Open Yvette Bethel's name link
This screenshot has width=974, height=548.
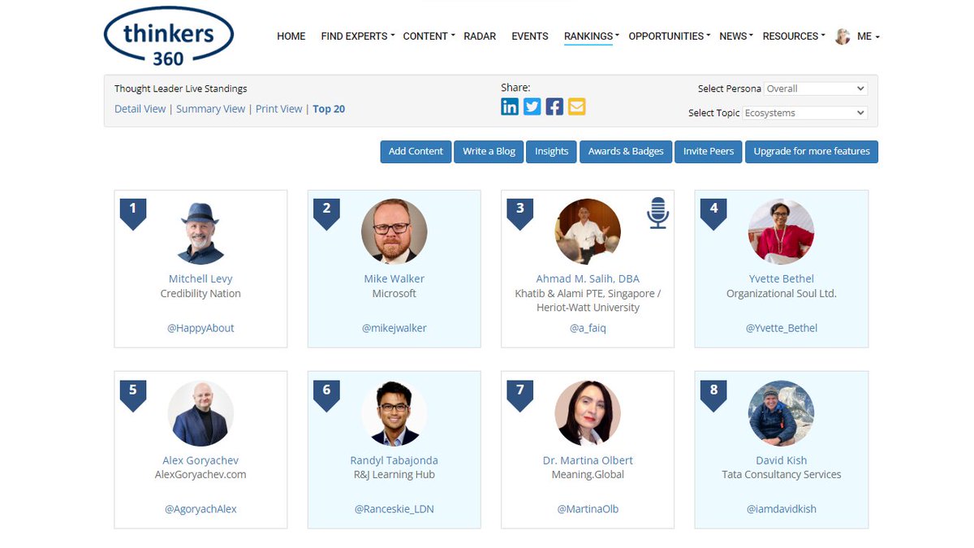tap(782, 278)
